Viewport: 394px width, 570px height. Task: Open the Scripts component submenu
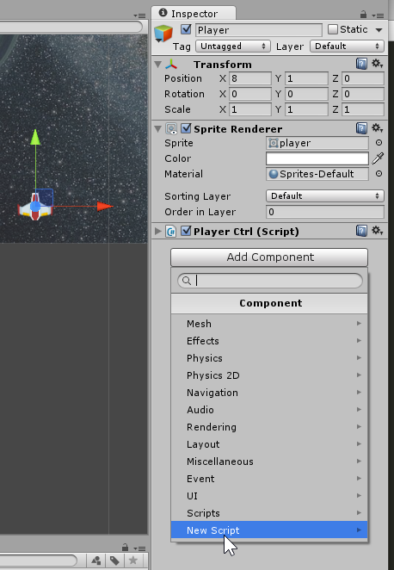tap(269, 513)
